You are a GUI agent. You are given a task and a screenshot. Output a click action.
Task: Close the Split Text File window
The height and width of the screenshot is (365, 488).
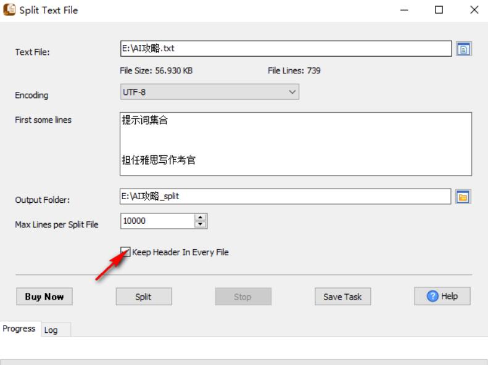[x=474, y=10]
